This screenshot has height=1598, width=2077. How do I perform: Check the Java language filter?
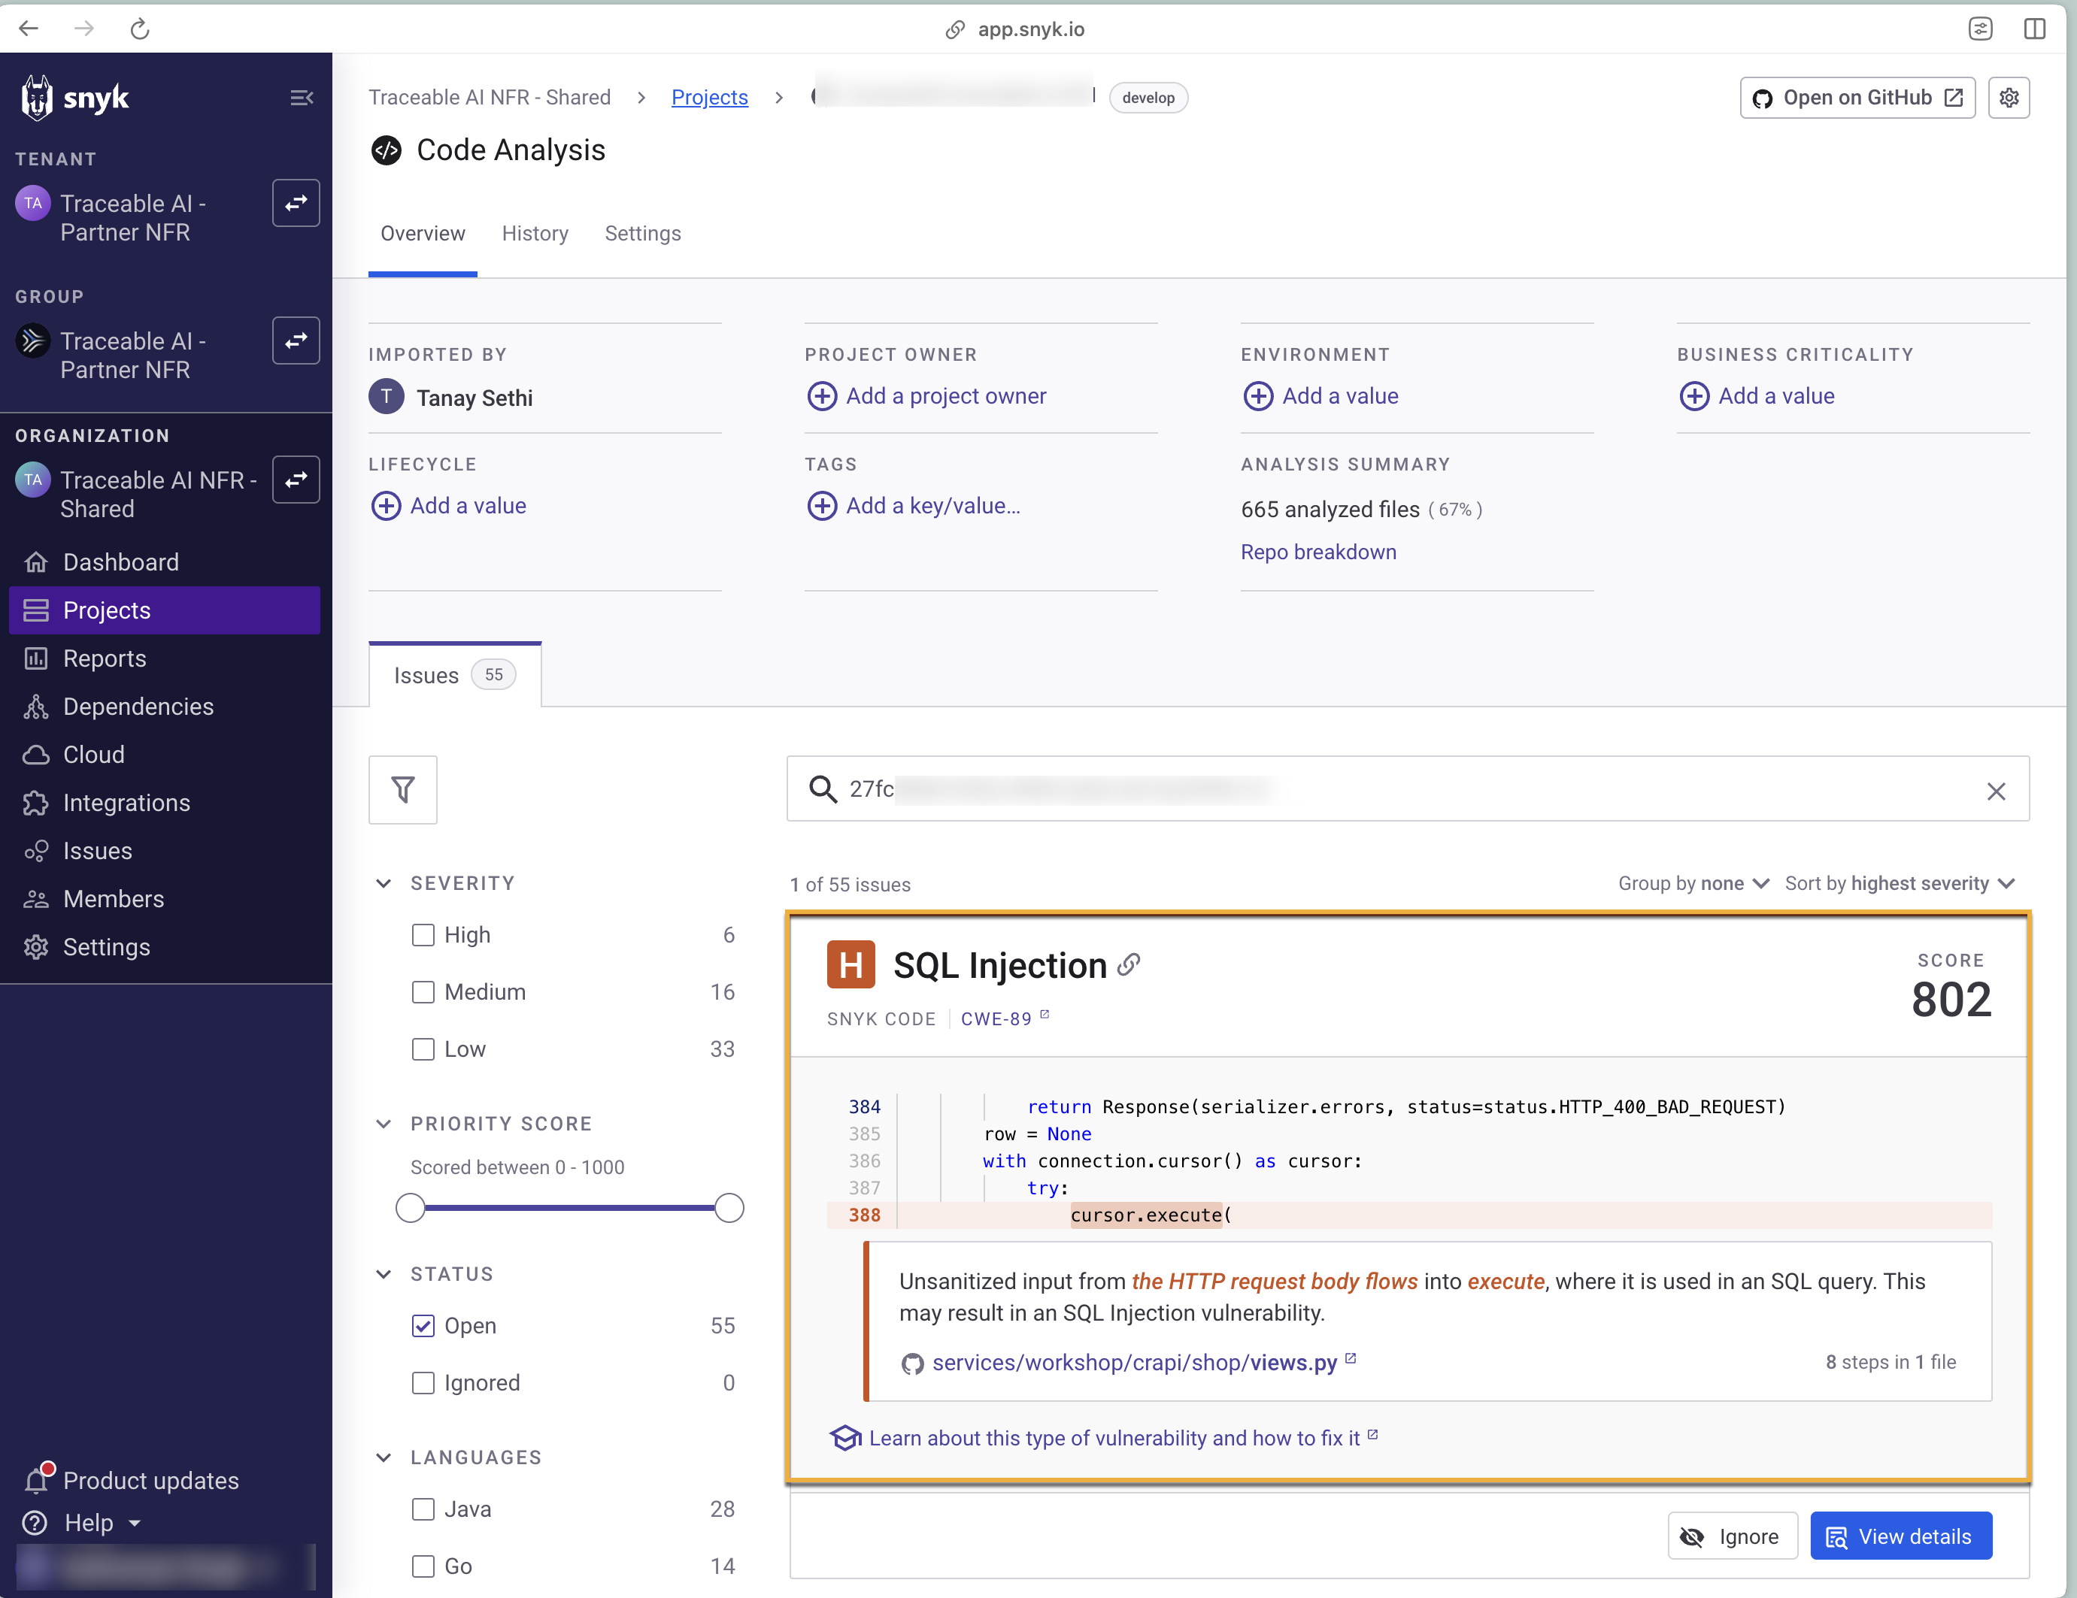point(423,1509)
